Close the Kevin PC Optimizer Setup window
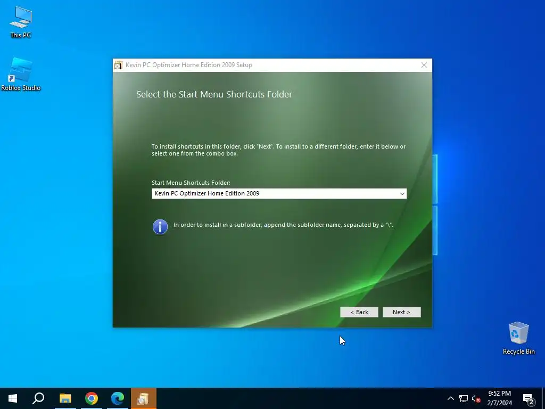Screen dimensions: 545x409 pyautogui.click(x=424, y=65)
